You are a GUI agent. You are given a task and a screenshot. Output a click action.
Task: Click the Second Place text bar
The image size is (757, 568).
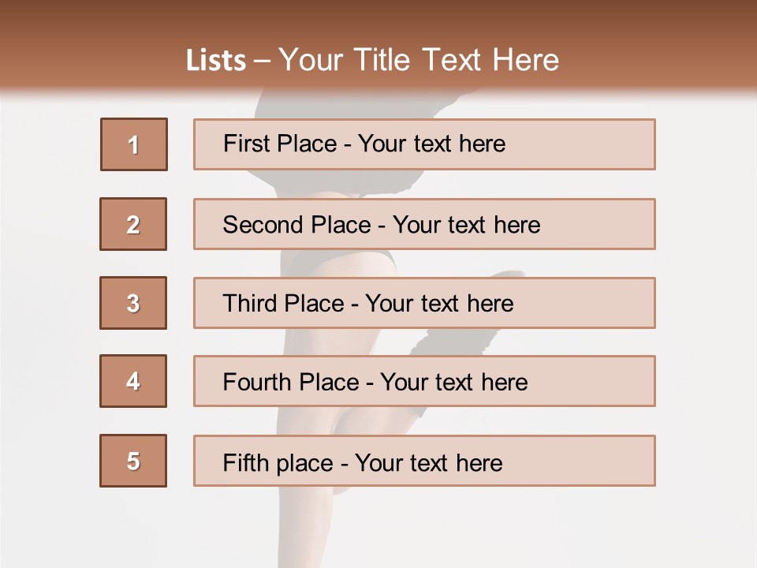pos(424,224)
